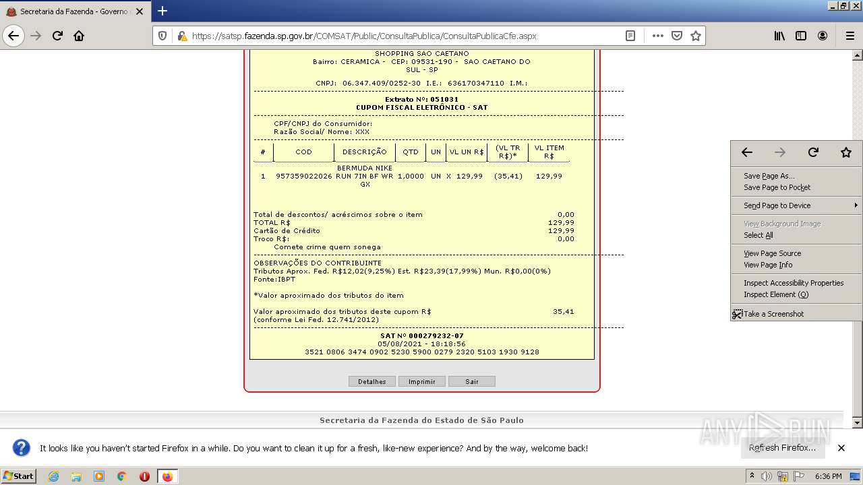
Task: Click context menu back arrow
Action: coord(747,153)
